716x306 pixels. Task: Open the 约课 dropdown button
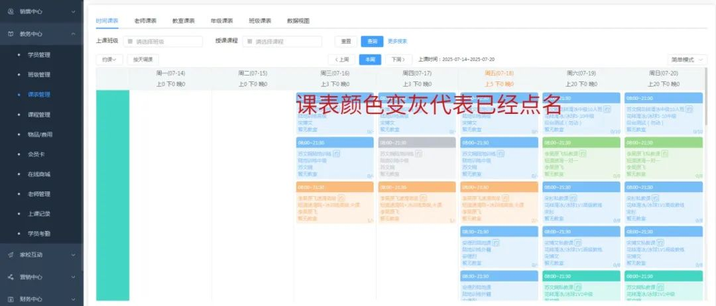click(109, 60)
